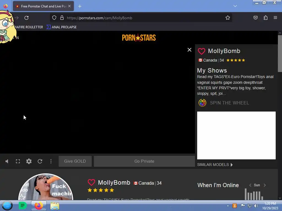
Task: Click the Canada flag in the side panel
Action: click(200, 60)
